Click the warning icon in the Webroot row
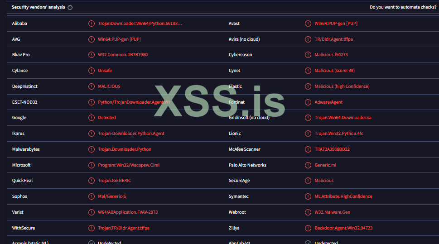Image resolution: width=439 pixels, height=244 pixels. coord(308,212)
